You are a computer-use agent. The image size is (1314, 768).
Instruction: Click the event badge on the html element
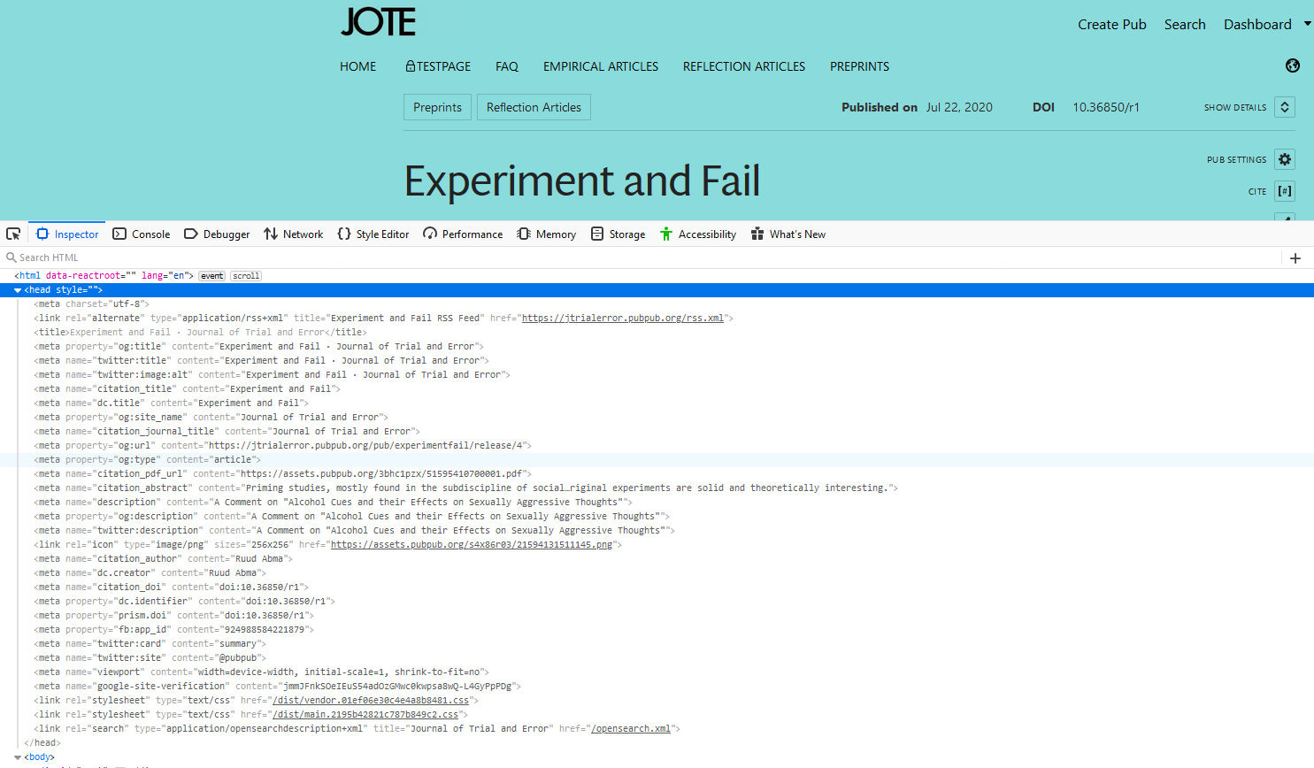click(x=211, y=275)
